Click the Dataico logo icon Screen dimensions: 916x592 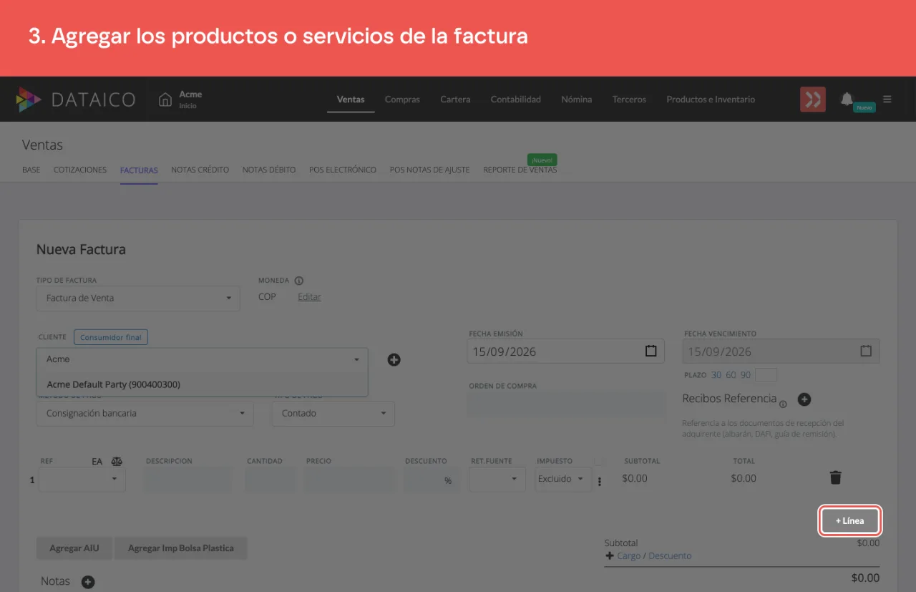click(29, 100)
